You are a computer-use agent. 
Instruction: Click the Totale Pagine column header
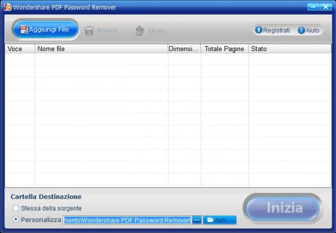[x=225, y=49]
